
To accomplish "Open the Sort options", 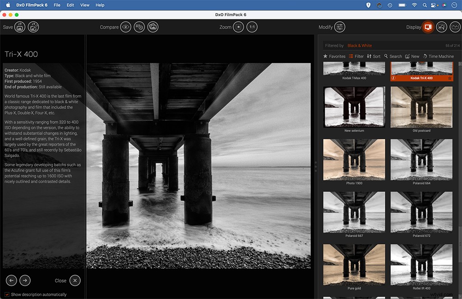I will click(x=374, y=56).
